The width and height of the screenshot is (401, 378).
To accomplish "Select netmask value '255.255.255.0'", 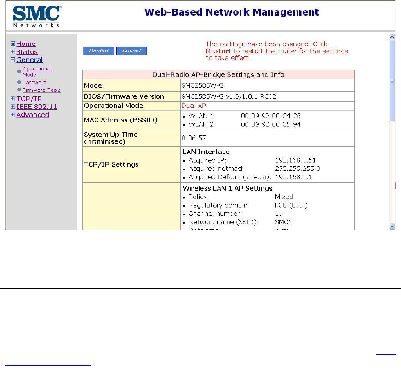I will coord(298,169).
